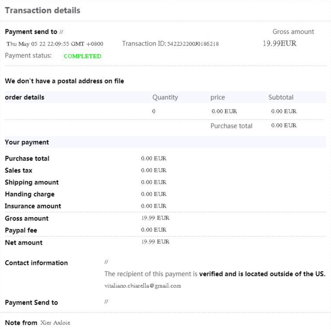Click the Purchase total value in order table
Screen dimensions: 331x329
click(284, 126)
